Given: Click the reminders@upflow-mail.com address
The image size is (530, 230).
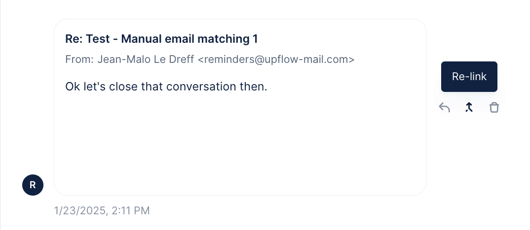Looking at the screenshot, I should pos(276,59).
